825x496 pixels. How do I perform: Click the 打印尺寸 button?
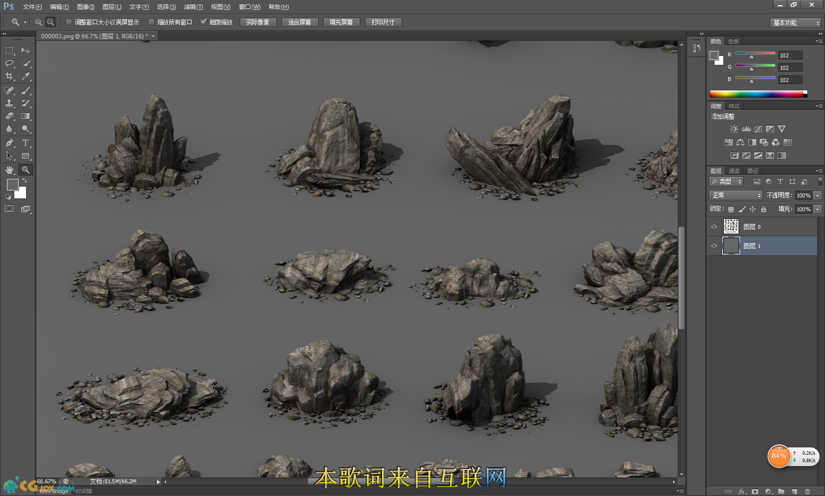[x=383, y=23]
